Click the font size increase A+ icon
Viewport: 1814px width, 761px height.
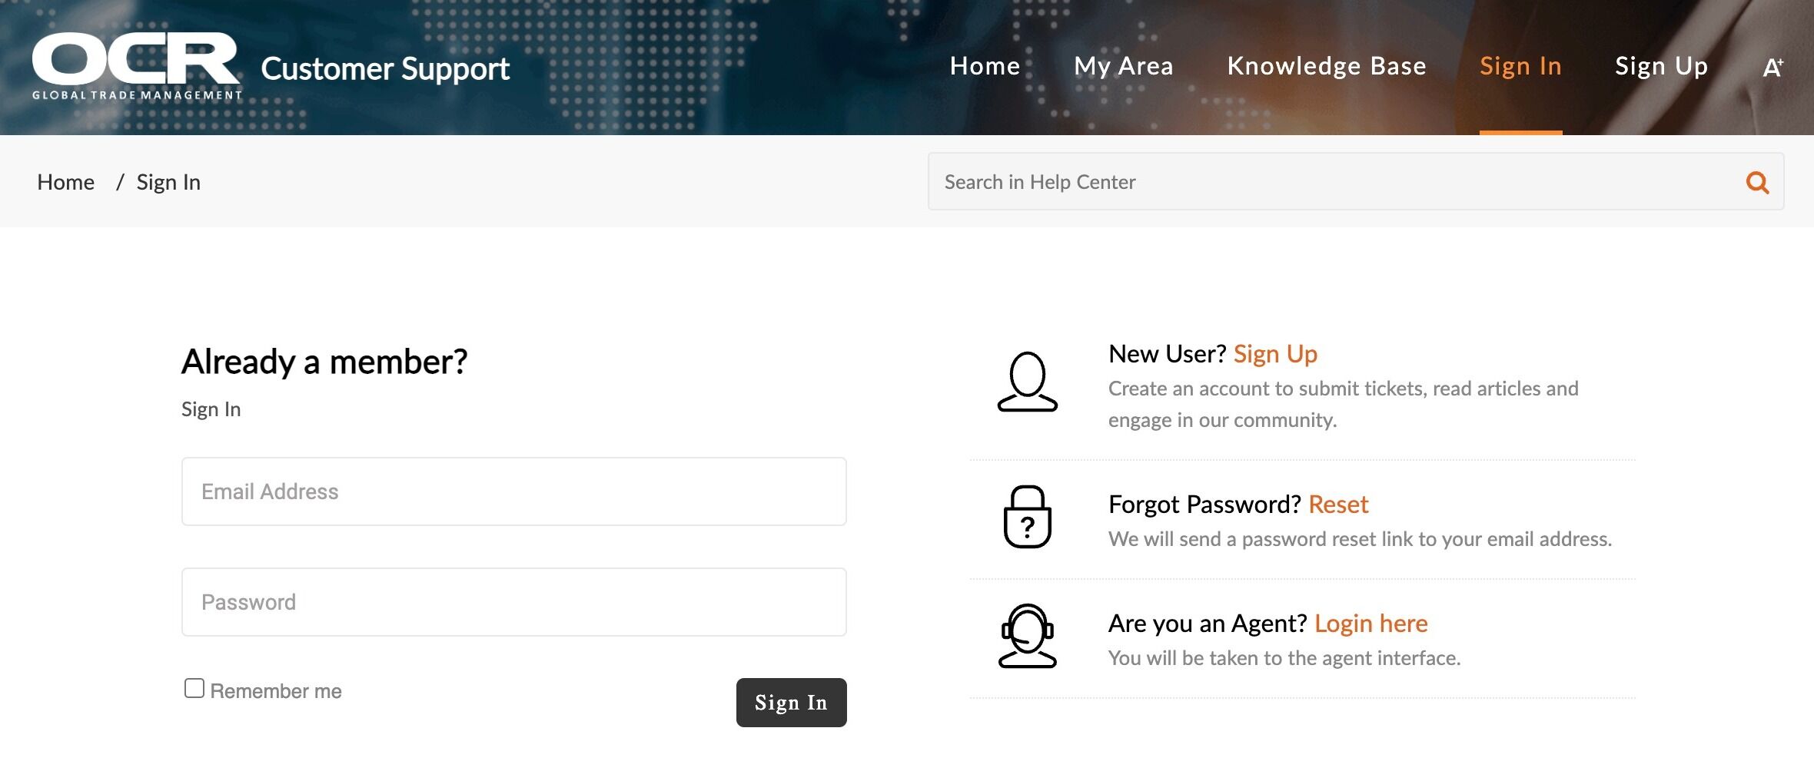[x=1772, y=68]
